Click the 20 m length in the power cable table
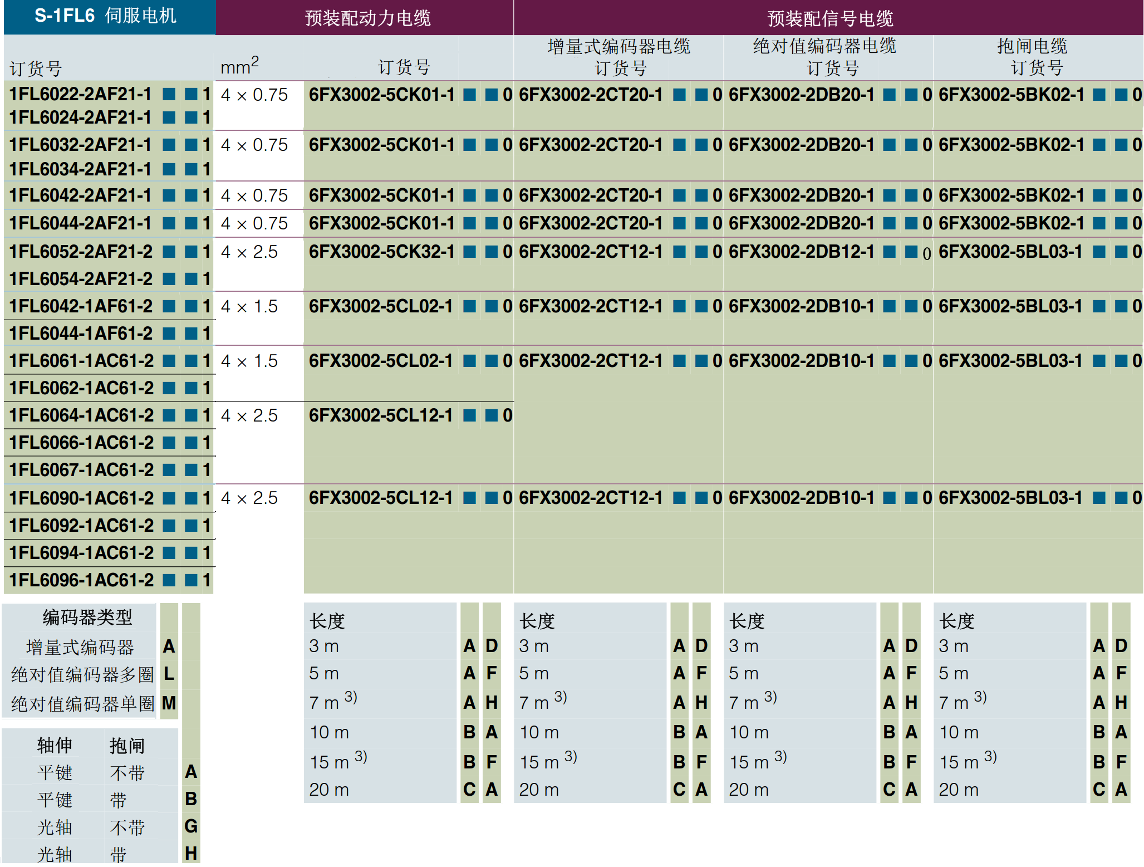Image resolution: width=1144 pixels, height=867 pixels. 329,790
